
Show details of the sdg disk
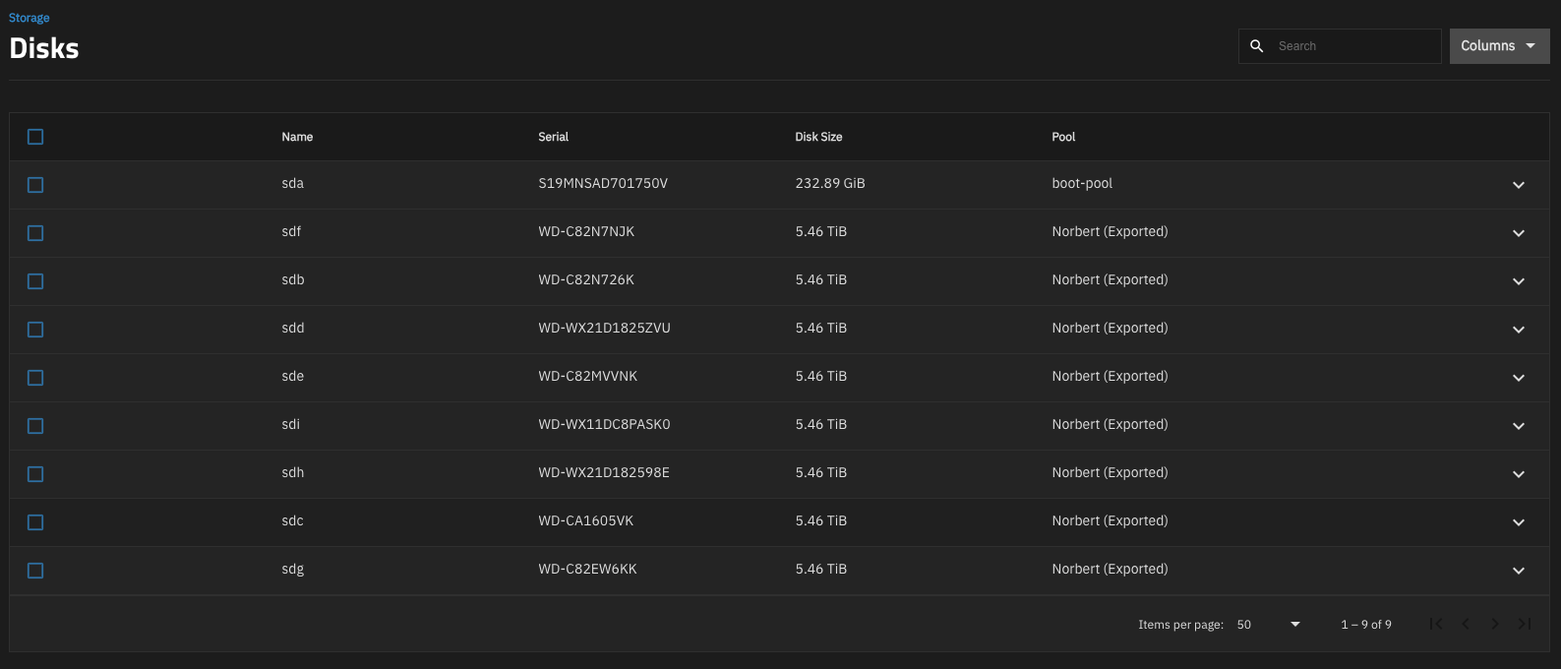pos(1519,571)
